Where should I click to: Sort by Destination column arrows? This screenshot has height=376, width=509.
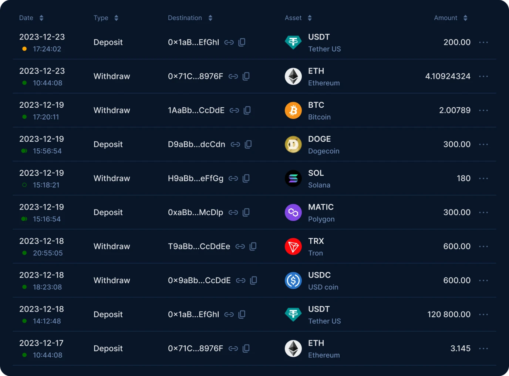[x=210, y=18]
